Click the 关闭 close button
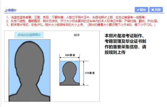The width and height of the screenshot is (167, 107). tap(156, 10)
